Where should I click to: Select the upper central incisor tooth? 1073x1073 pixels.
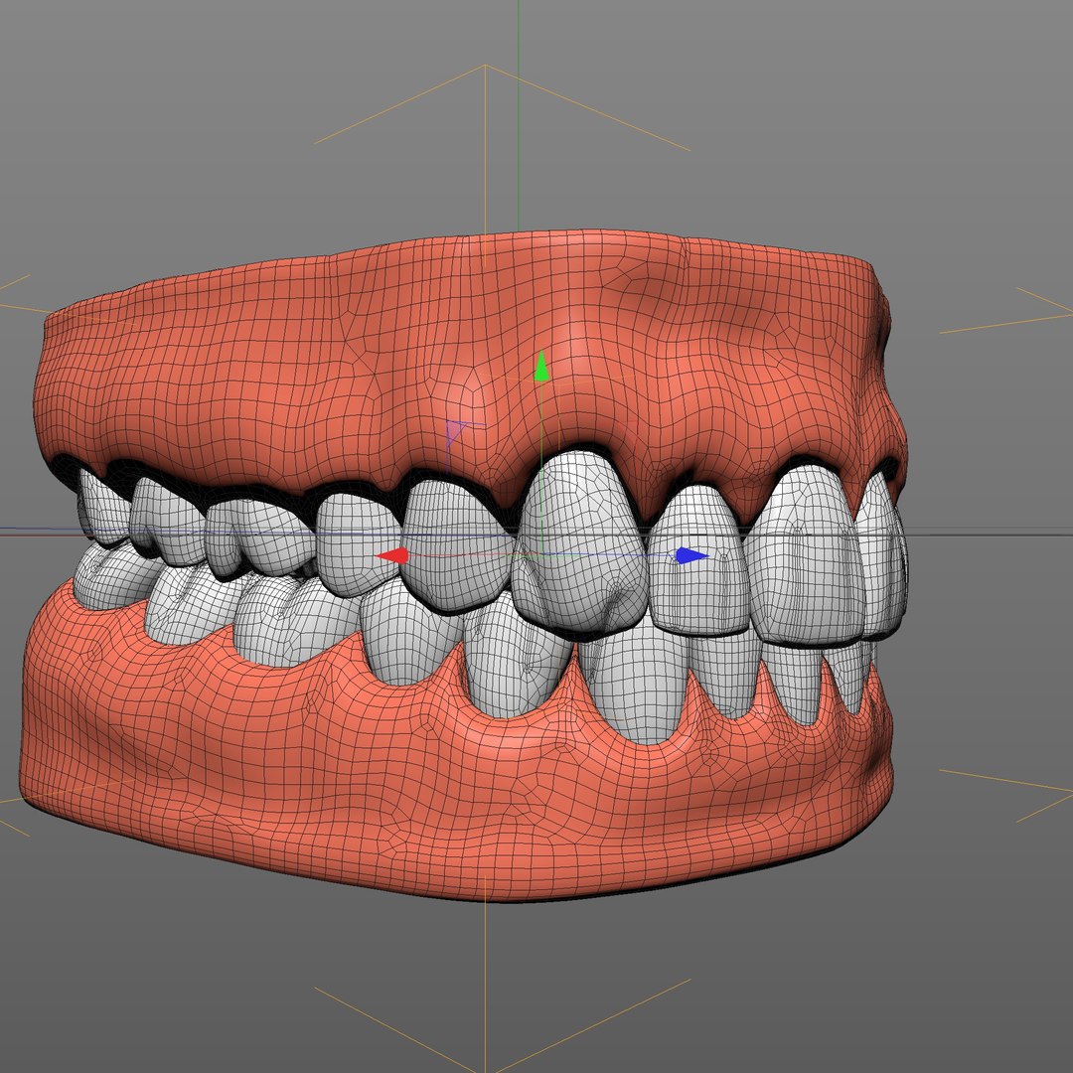point(802,555)
